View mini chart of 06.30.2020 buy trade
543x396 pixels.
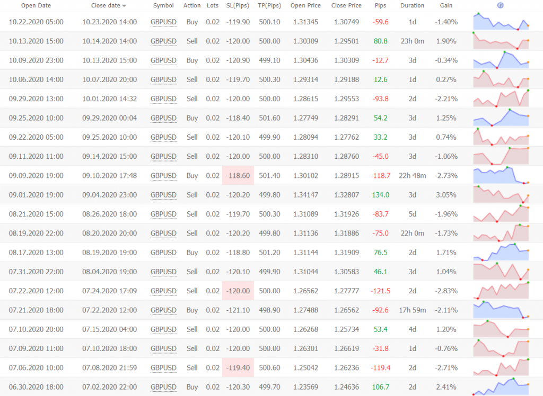pos(501,386)
